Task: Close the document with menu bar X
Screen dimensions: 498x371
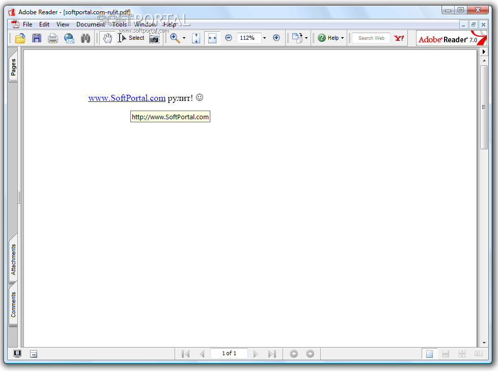Action: click(x=483, y=25)
